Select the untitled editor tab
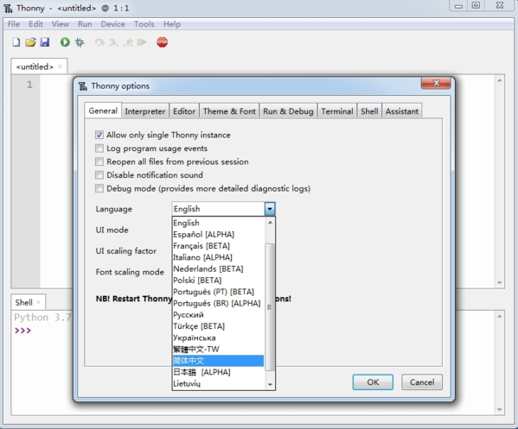 tap(35, 66)
